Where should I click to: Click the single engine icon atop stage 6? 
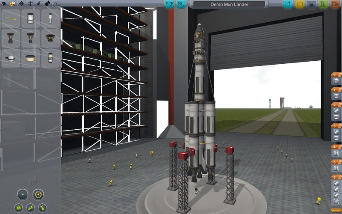[x=336, y=183]
